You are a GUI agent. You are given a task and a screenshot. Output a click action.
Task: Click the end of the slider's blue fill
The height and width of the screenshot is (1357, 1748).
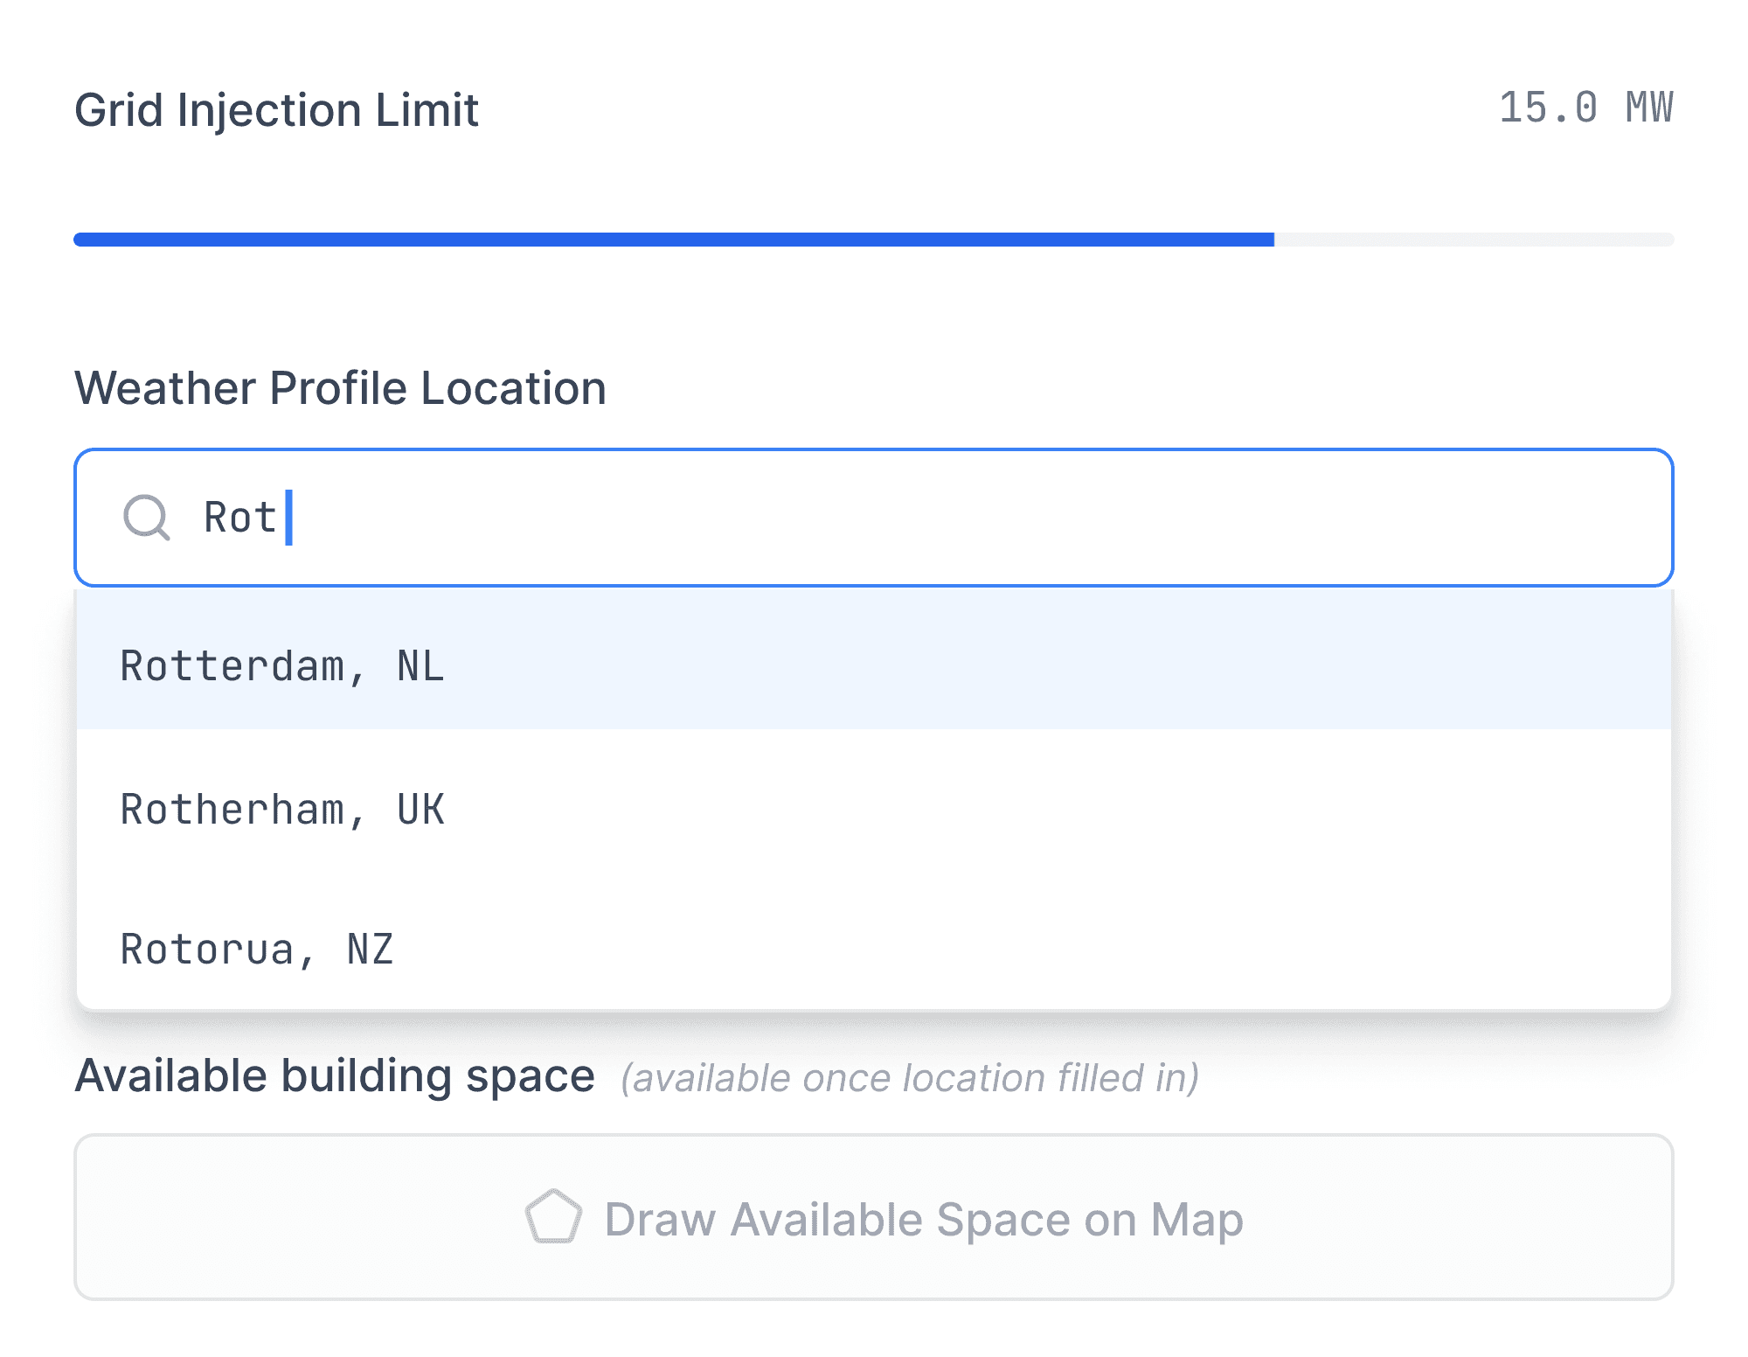1272,240
